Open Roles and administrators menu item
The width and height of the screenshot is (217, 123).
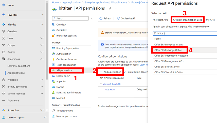click(x=69, y=92)
